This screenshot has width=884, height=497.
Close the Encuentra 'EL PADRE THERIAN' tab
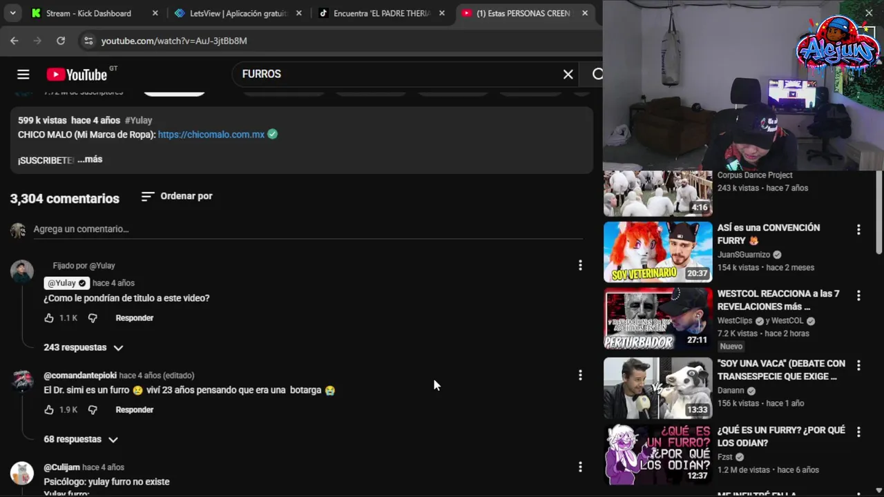click(442, 13)
